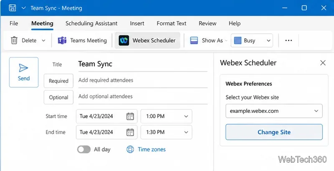Open the example.webex.com site dropdown
The width and height of the screenshot is (334, 171).
pyautogui.click(x=274, y=111)
